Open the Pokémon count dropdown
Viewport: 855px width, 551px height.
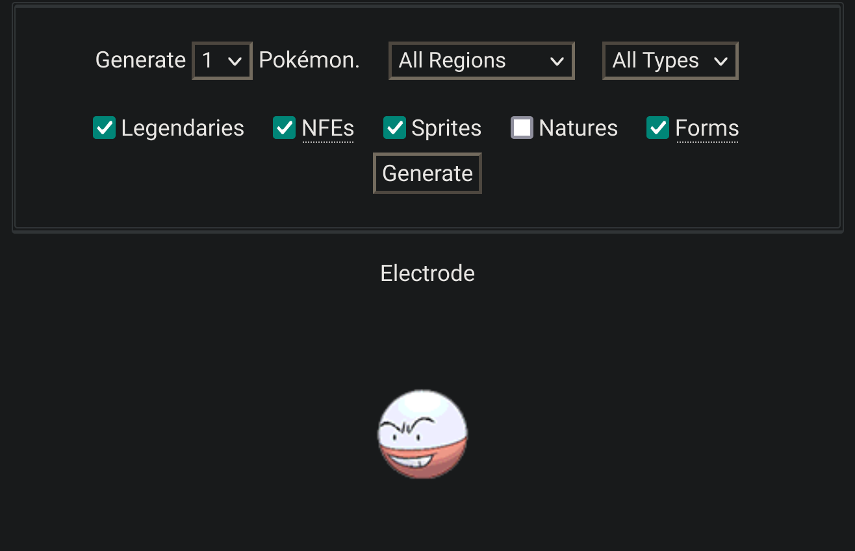(222, 61)
